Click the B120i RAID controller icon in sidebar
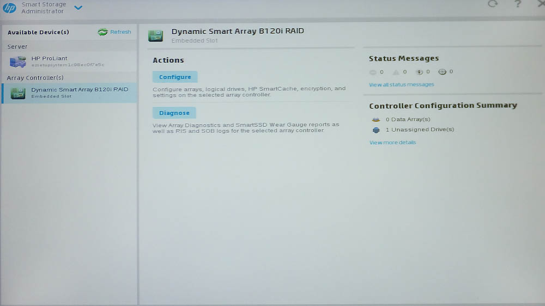The height and width of the screenshot is (306, 545). tap(18, 93)
